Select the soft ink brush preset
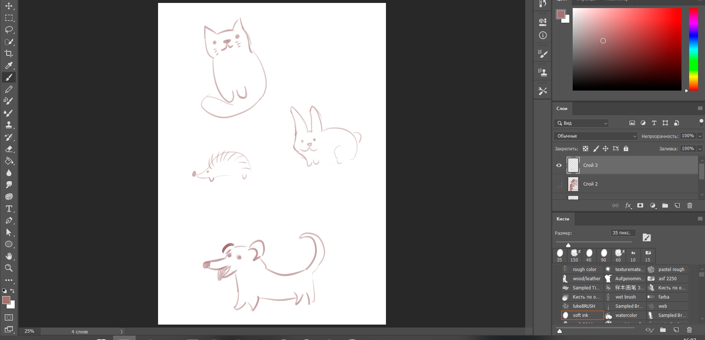 coord(583,315)
